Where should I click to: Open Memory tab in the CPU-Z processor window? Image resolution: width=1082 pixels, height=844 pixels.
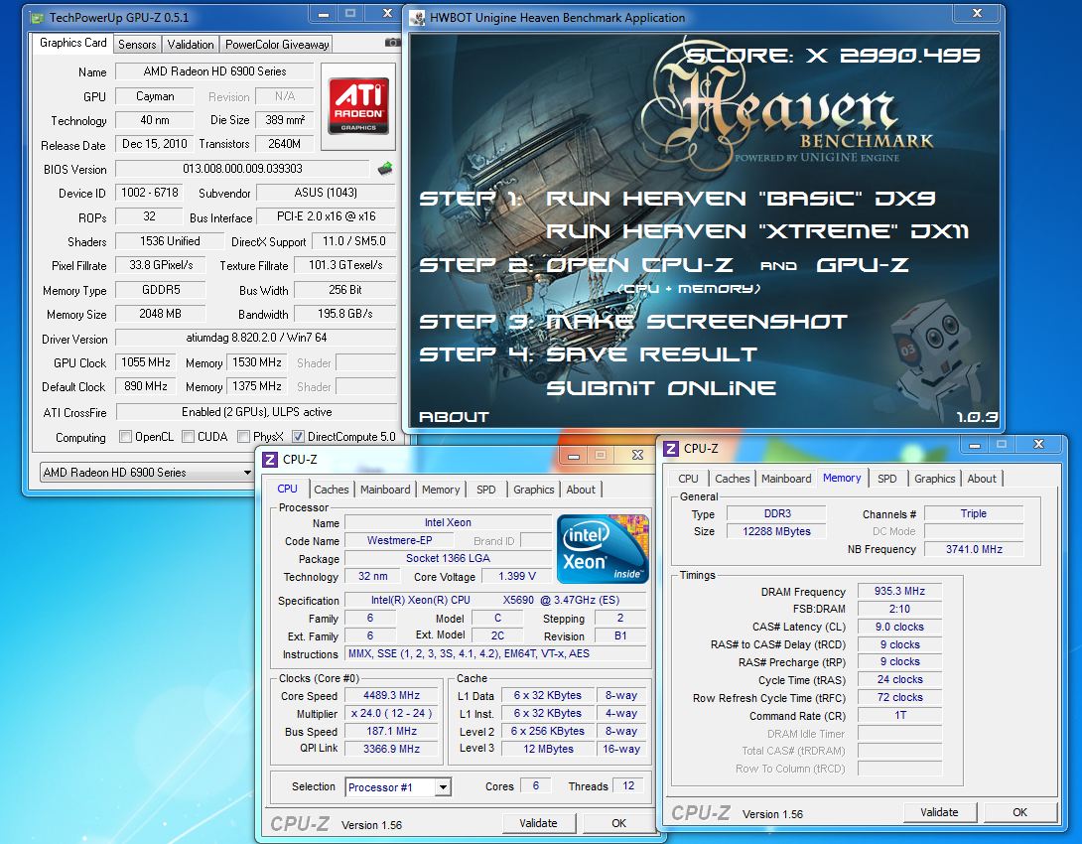(441, 490)
